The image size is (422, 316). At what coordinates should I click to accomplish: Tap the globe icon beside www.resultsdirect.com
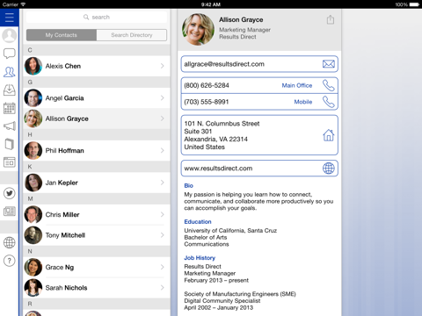point(329,169)
